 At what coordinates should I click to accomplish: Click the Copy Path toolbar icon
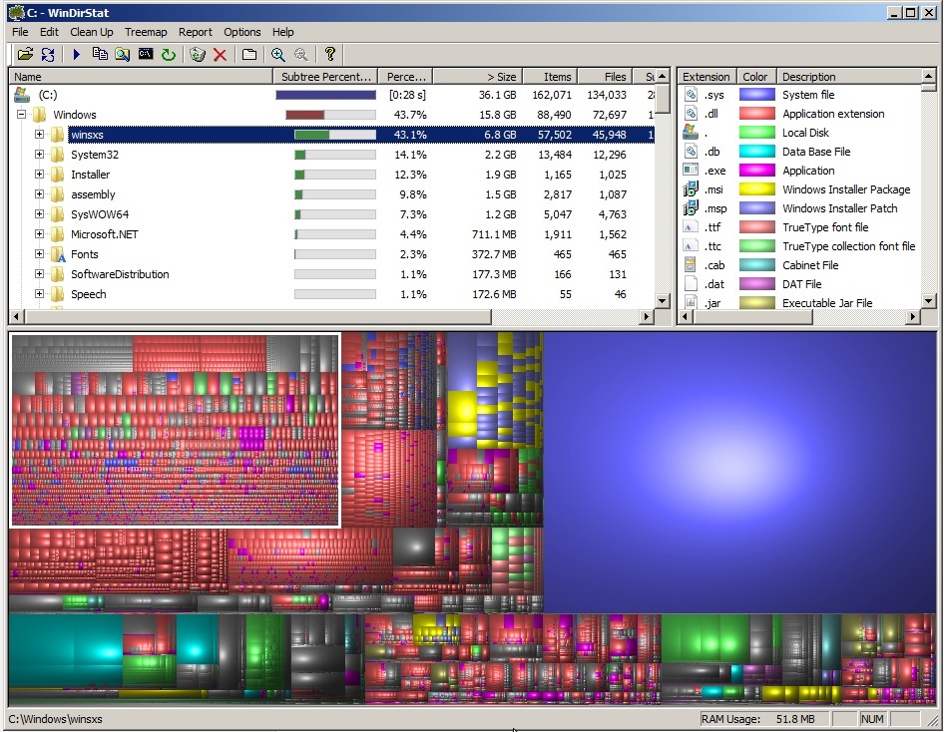(x=100, y=55)
